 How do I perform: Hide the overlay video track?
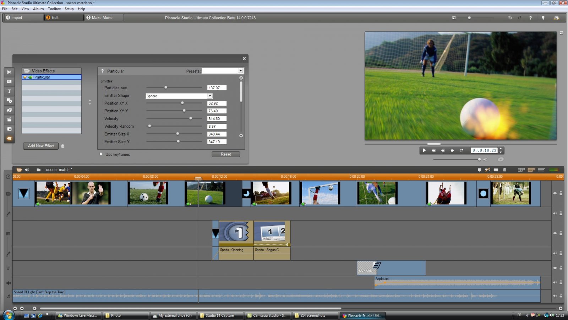[x=555, y=233]
